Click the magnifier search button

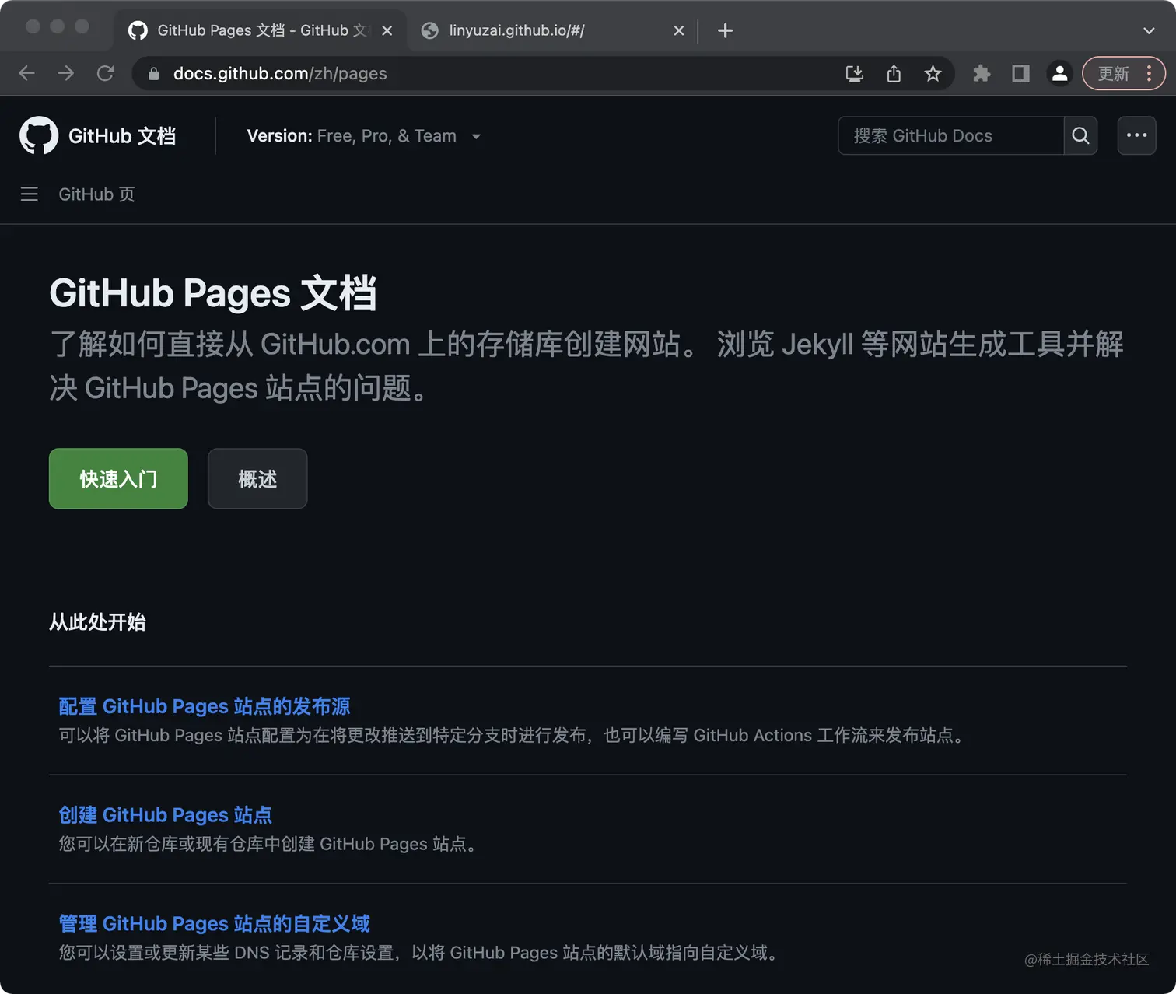click(1080, 136)
